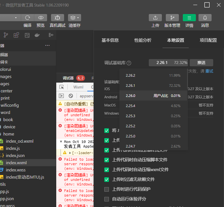Open the messages bell icon

[205, 18]
